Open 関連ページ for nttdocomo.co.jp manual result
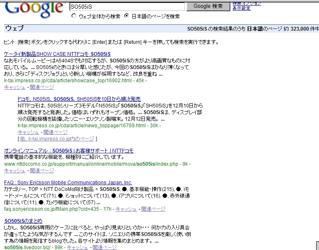Viewport: 319px width, 250px height. 42,171
